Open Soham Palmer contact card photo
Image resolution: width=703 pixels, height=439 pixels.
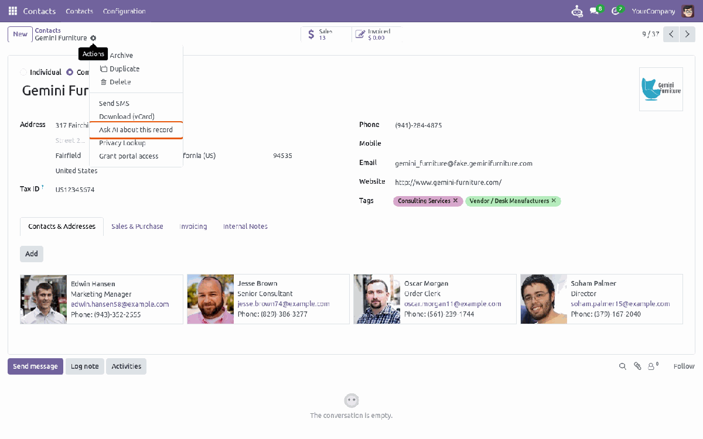(x=544, y=299)
